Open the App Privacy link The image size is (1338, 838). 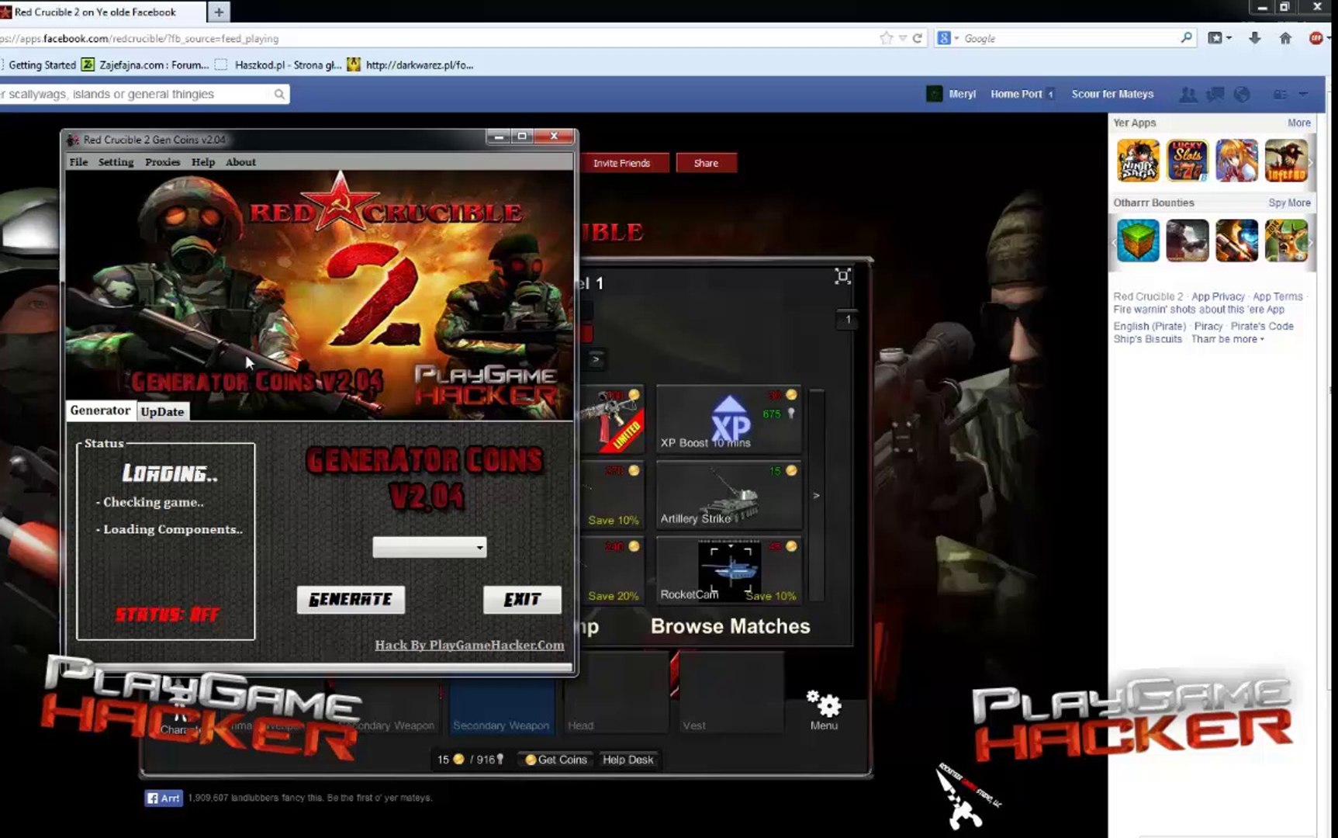click(1218, 296)
